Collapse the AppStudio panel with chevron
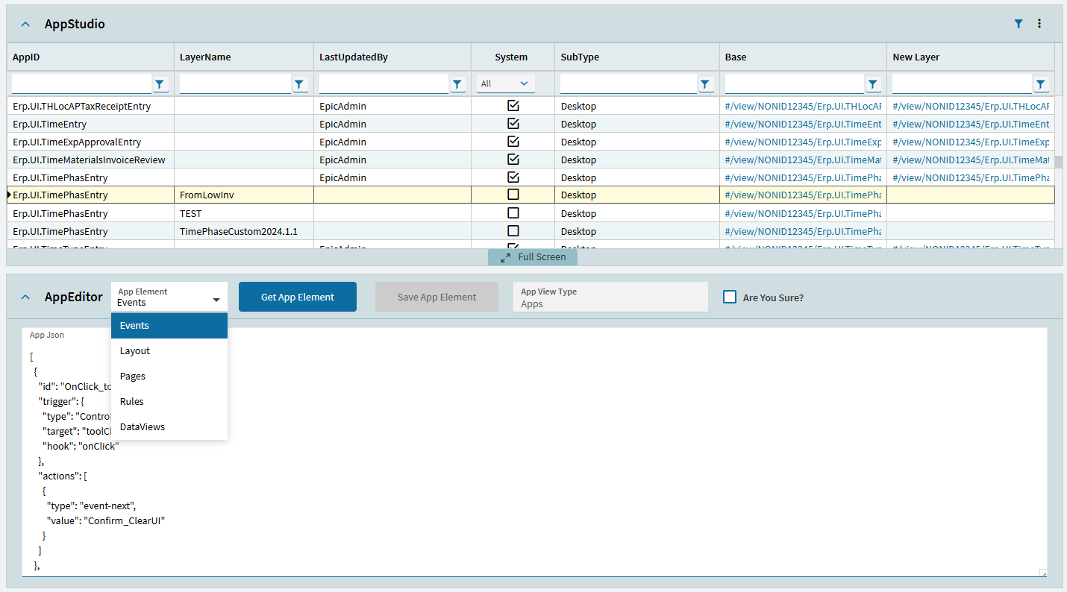 click(26, 24)
